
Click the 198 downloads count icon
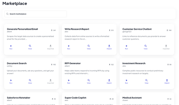click(167, 30)
